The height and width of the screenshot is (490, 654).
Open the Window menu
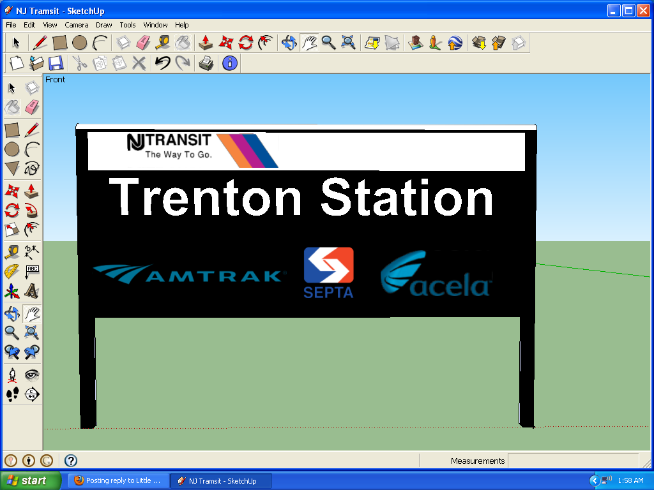pyautogui.click(x=155, y=25)
